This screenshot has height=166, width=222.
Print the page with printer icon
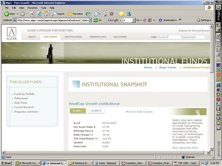(105, 14)
